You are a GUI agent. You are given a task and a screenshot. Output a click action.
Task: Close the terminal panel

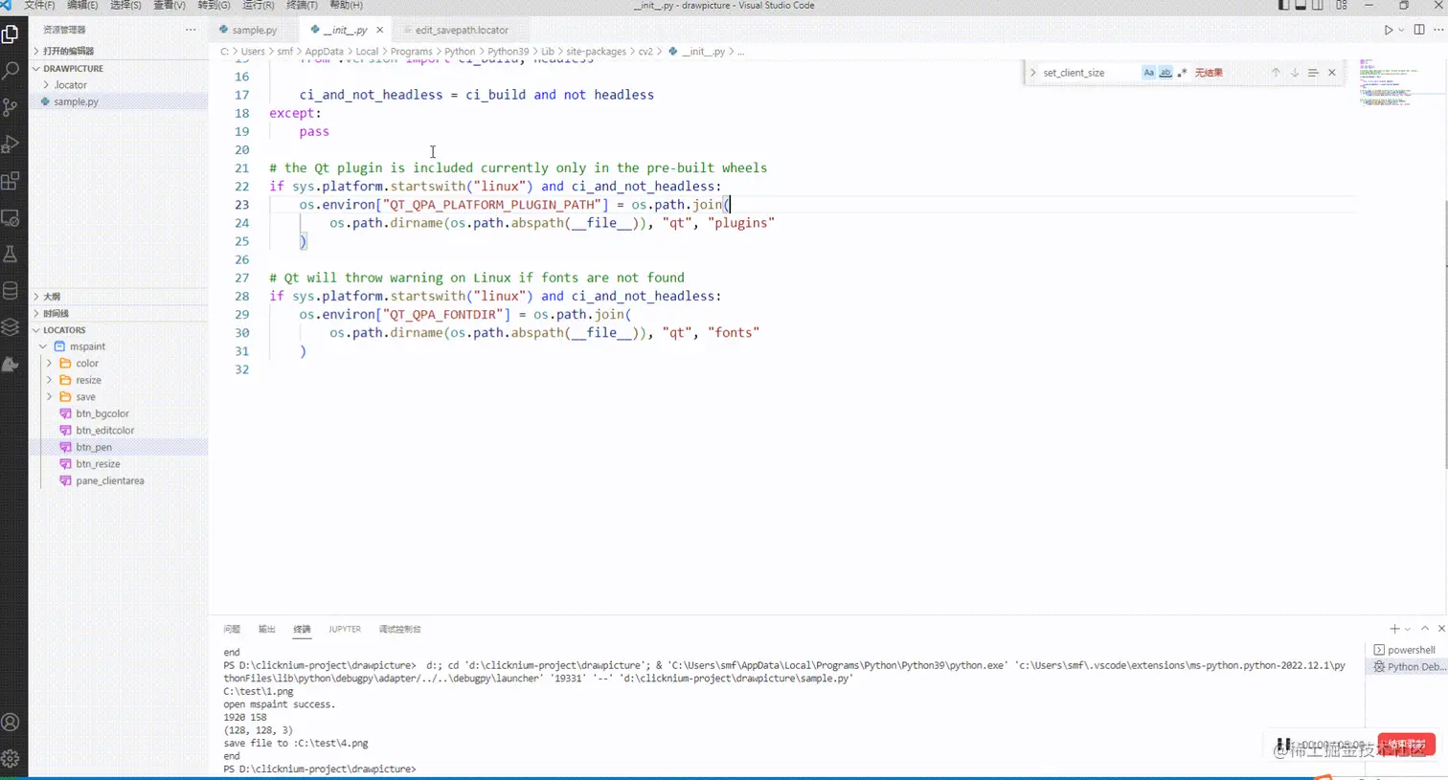point(1441,629)
